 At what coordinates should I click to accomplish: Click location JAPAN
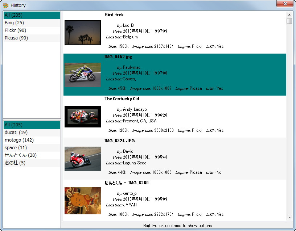click(130, 205)
